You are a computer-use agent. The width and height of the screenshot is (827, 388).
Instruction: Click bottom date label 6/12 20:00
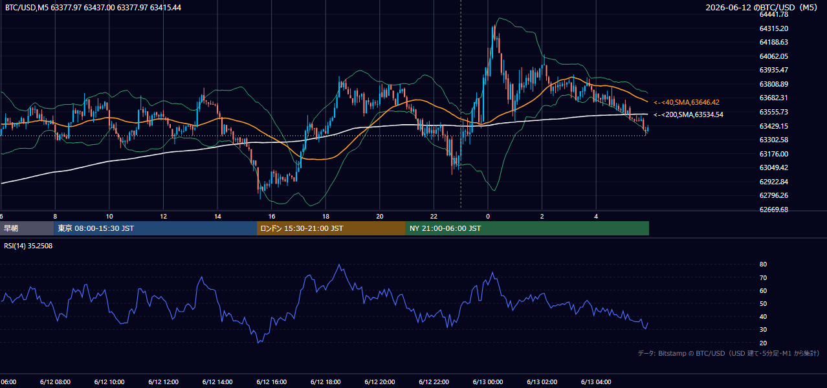point(380,382)
